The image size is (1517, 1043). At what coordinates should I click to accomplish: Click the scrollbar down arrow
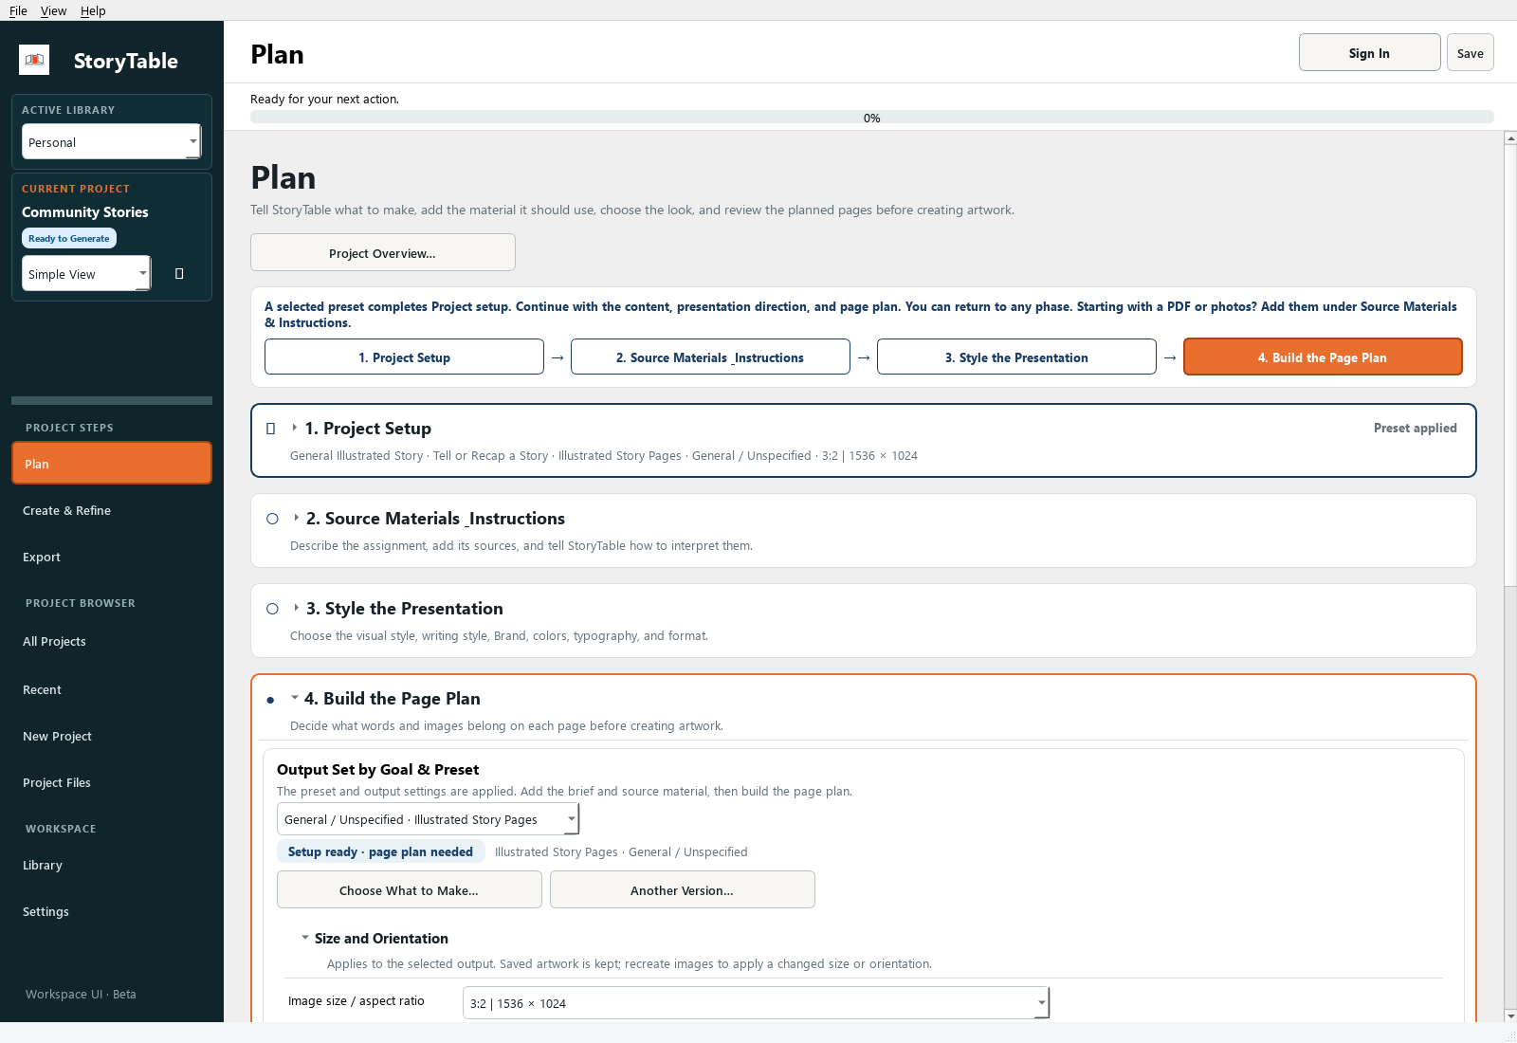click(1510, 1016)
